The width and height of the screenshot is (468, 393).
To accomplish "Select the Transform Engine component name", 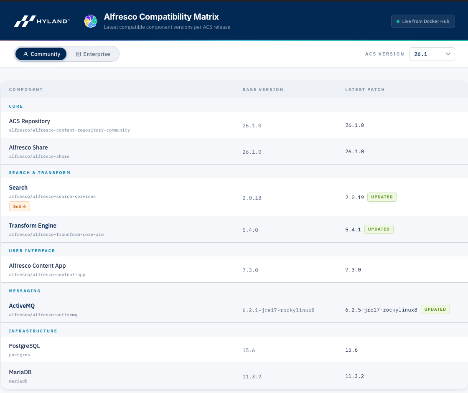I will pos(33,226).
